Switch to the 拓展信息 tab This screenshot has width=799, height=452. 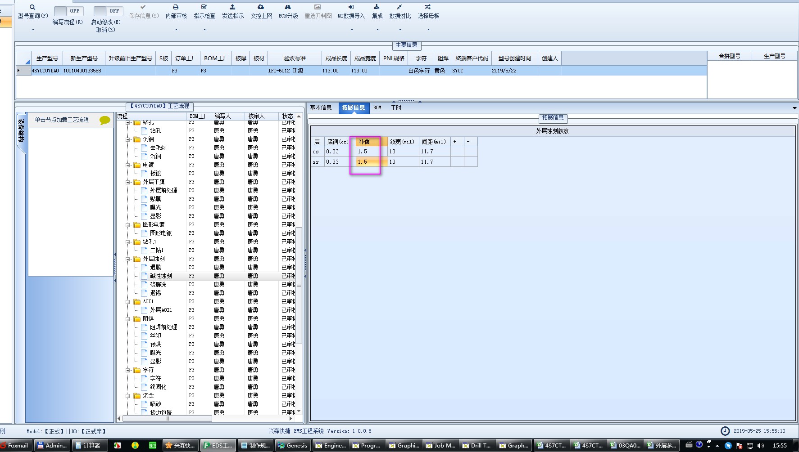[353, 108]
